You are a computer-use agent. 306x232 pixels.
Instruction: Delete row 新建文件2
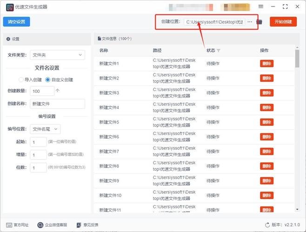click(266, 78)
